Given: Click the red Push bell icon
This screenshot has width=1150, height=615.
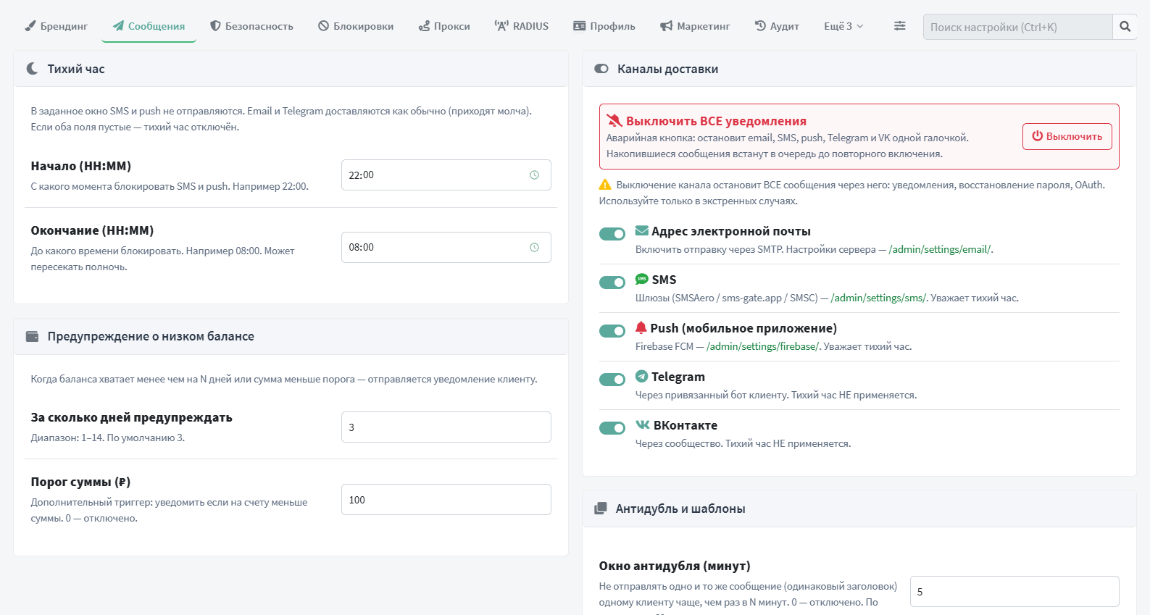Looking at the screenshot, I should [x=641, y=327].
